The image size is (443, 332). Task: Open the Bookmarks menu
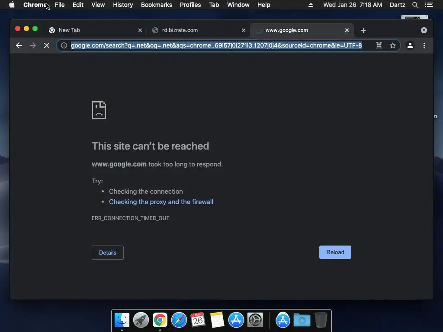tap(157, 5)
